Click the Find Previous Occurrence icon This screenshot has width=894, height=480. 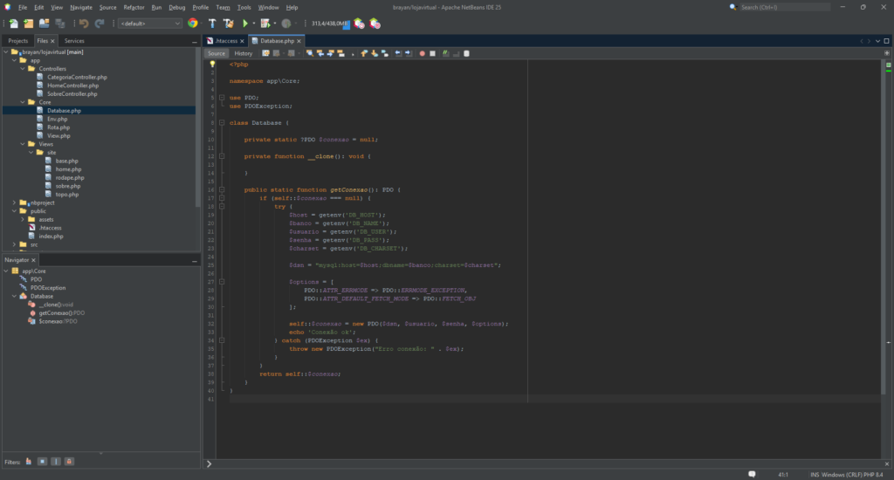(x=320, y=53)
